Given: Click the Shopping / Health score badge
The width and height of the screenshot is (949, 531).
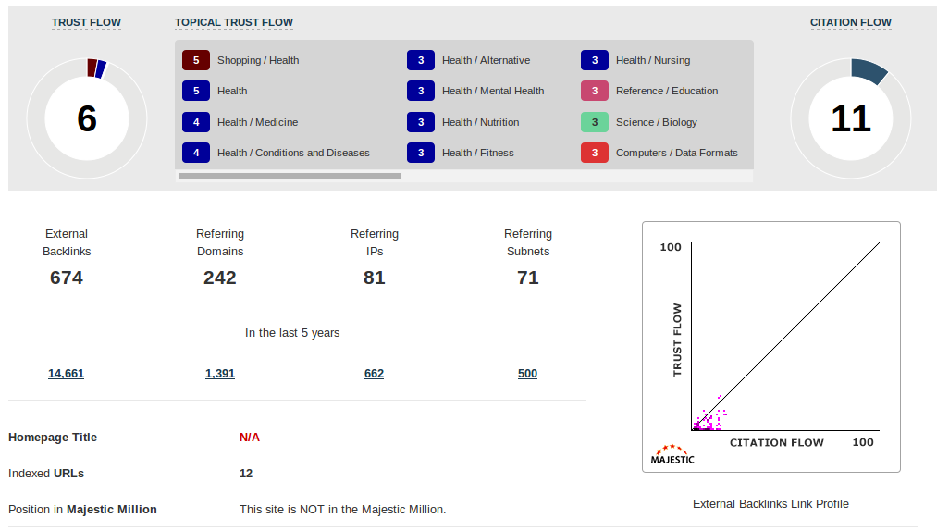Looking at the screenshot, I should tap(196, 60).
